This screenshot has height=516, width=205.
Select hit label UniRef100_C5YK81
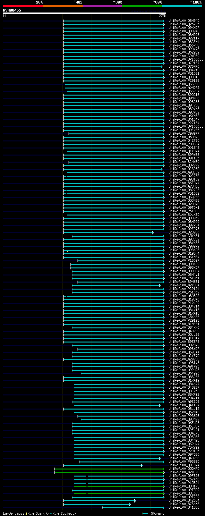[184, 236]
